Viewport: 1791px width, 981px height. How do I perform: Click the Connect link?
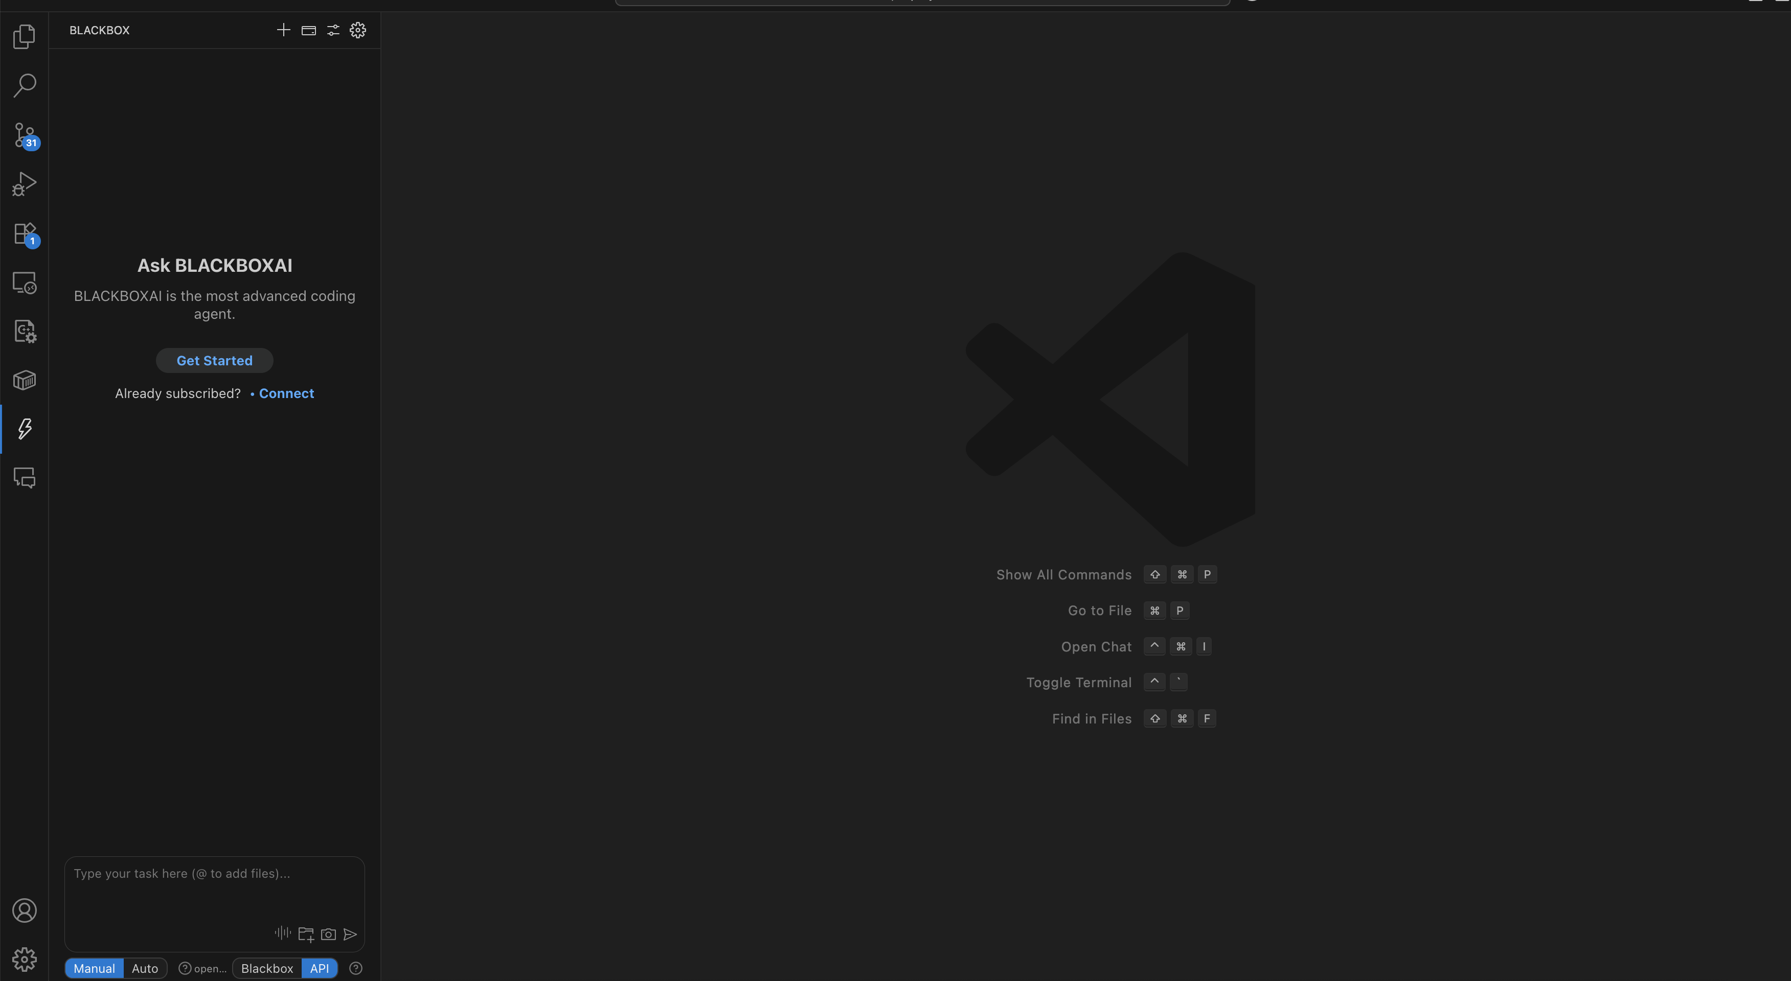coord(286,393)
